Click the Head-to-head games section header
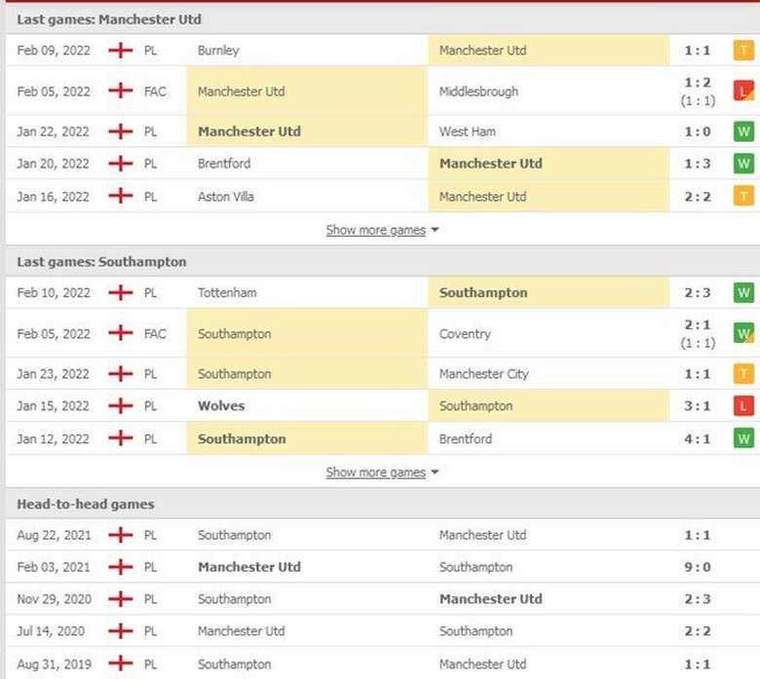 click(86, 505)
